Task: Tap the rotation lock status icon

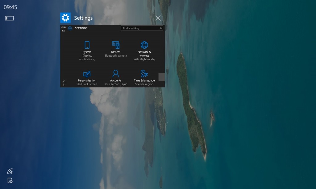Action: (x=10, y=181)
